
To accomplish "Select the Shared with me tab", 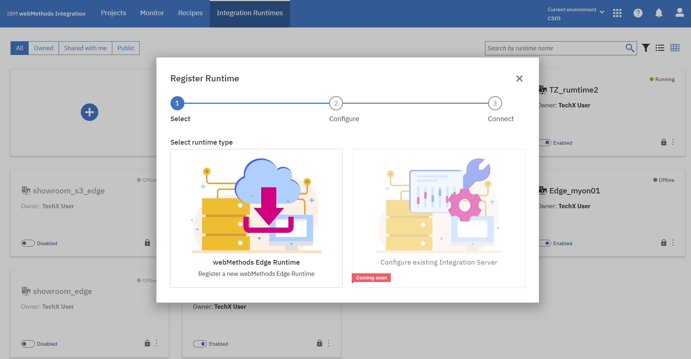I will pyautogui.click(x=85, y=48).
